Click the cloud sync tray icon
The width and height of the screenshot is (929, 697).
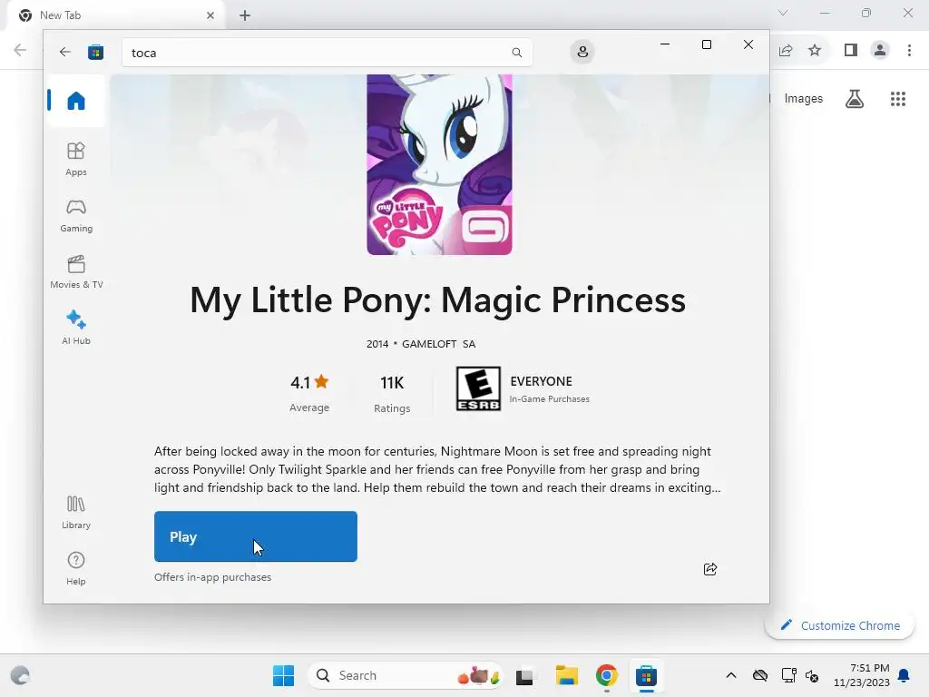[760, 675]
